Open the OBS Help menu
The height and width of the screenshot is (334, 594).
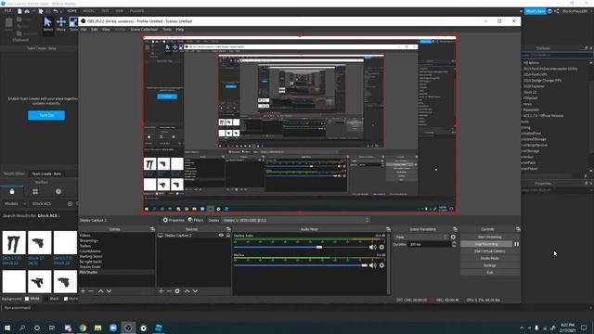[179, 29]
